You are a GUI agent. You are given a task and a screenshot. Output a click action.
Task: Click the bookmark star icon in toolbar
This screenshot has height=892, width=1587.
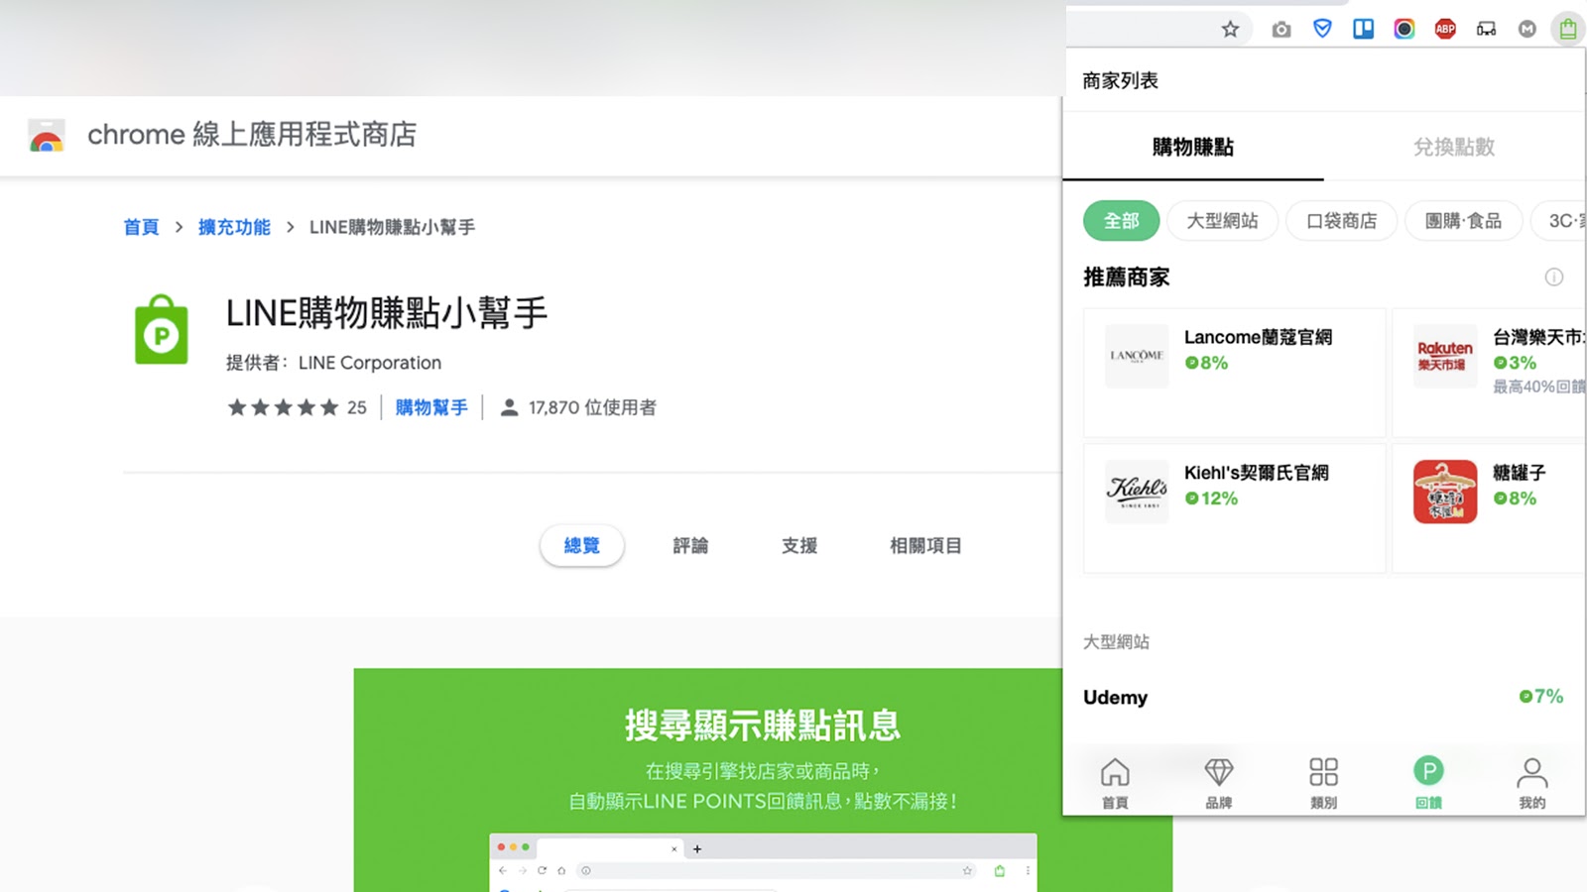click(x=1230, y=29)
